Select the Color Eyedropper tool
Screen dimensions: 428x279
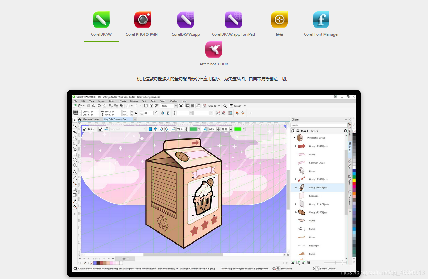[x=74, y=201]
